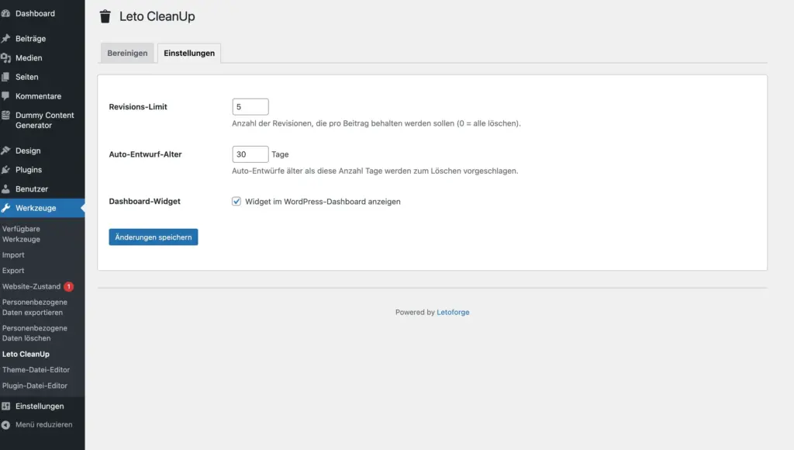Screen dimensions: 794x450
Task: Click the Einstellungen sliders icon in sidebar
Action: pos(5,406)
